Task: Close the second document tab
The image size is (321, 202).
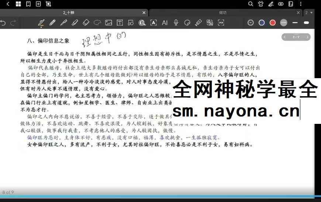Action: pyautogui.click(x=298, y=13)
